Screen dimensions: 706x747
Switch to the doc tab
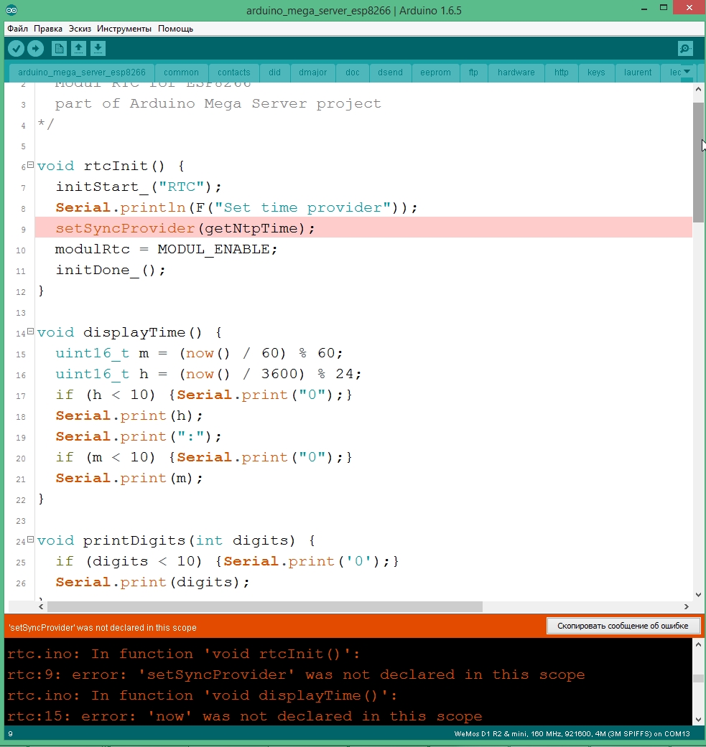(353, 72)
